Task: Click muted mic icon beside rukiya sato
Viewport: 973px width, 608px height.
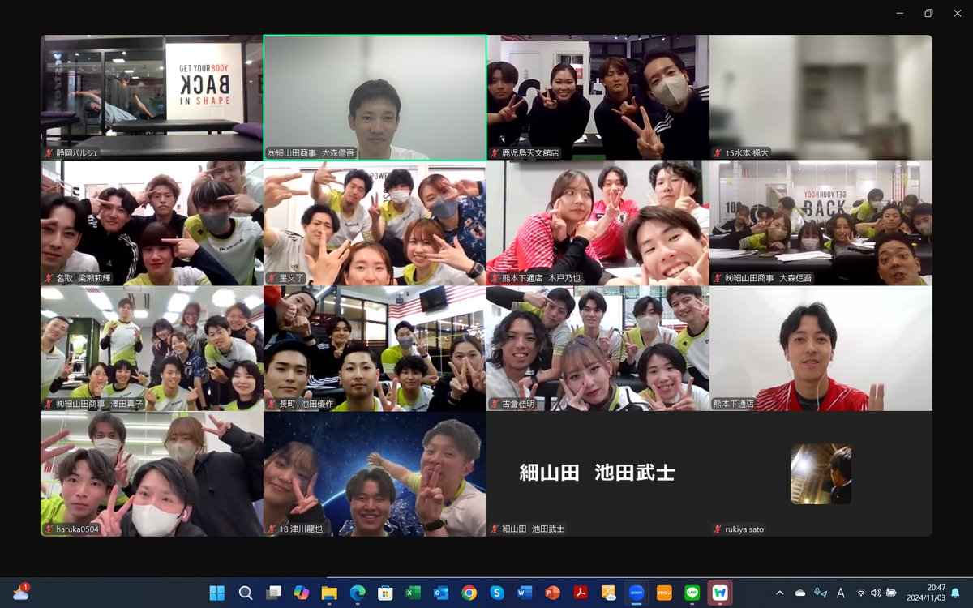Action: coord(718,529)
